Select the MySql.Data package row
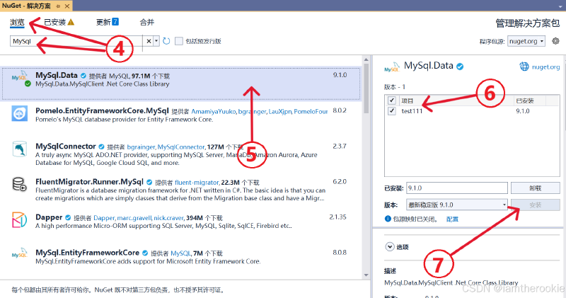Screen dimensions: 566x298 [x=181, y=83]
